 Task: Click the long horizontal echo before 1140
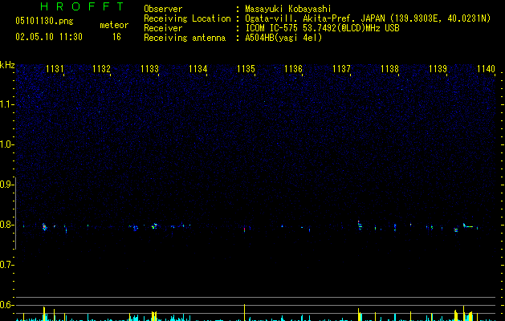click(469, 226)
